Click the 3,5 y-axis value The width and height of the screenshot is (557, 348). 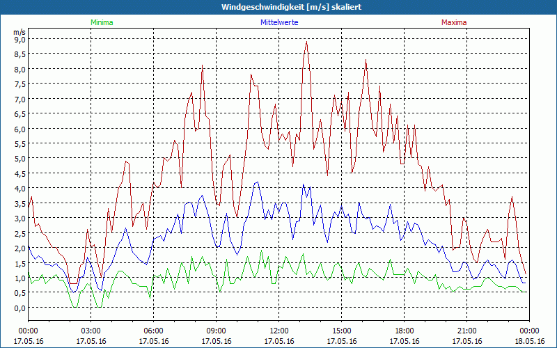20,203
